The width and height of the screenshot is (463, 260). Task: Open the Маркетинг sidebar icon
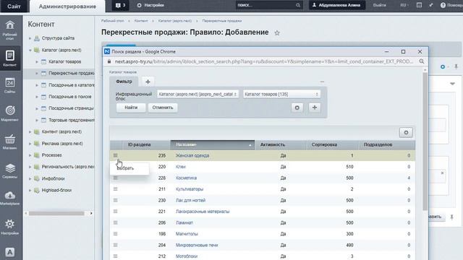9,113
